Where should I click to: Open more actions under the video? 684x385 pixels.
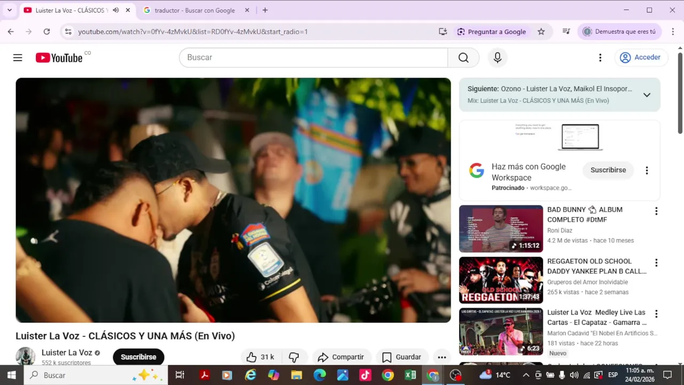coord(442,357)
